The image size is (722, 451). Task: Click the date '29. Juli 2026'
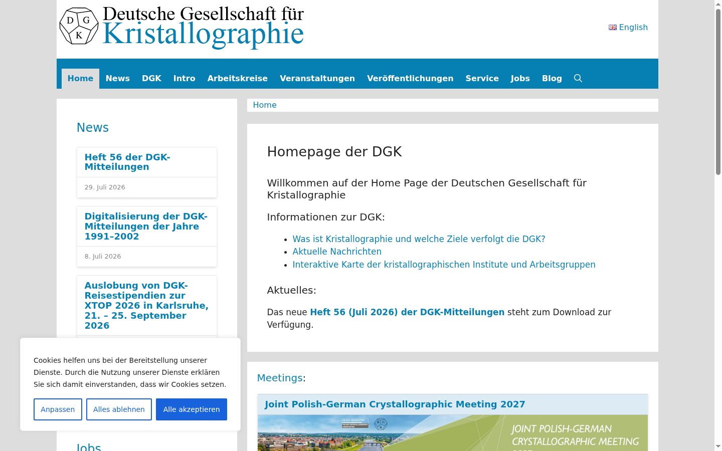[105, 187]
